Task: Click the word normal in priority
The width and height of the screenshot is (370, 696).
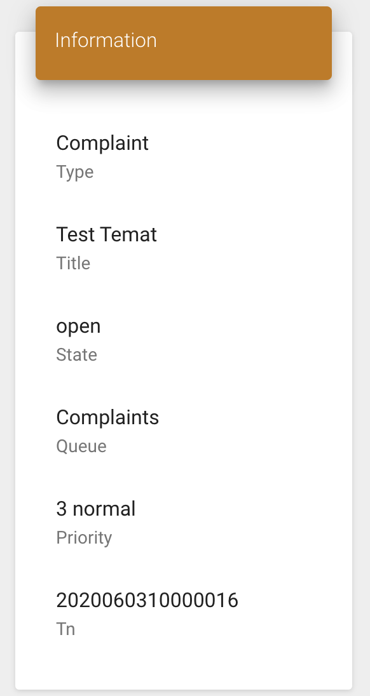Action: click(x=104, y=509)
